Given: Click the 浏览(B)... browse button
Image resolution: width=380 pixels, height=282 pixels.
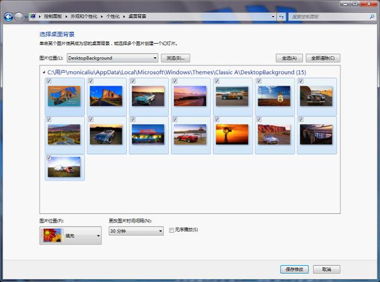Looking at the screenshot, I should 175,58.
